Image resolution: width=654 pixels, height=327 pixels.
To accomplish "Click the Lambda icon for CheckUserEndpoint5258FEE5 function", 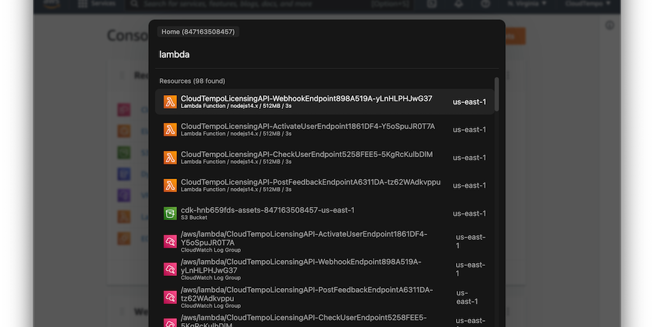I will tap(170, 158).
